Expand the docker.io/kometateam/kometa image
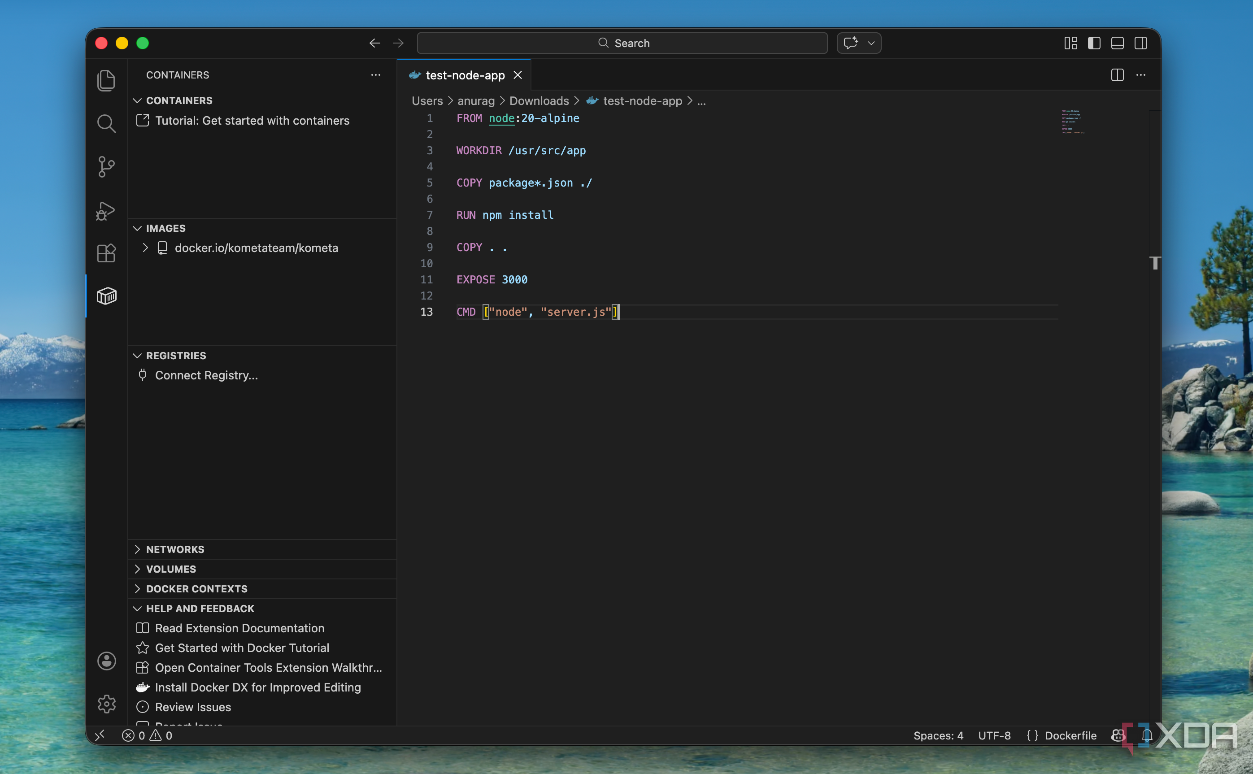 (145, 248)
